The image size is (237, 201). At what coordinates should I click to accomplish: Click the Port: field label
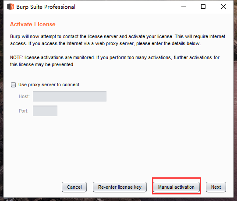24,111
